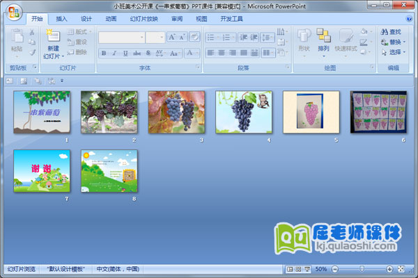Toggle Align Right

tap(233, 53)
